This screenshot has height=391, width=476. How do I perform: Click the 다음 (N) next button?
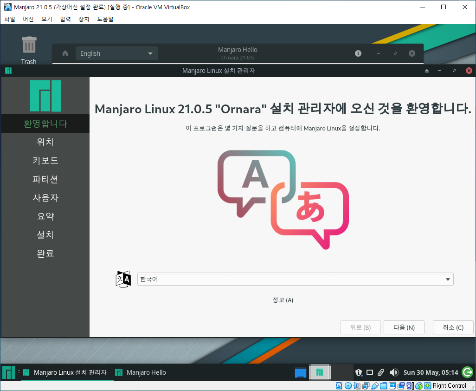click(404, 327)
